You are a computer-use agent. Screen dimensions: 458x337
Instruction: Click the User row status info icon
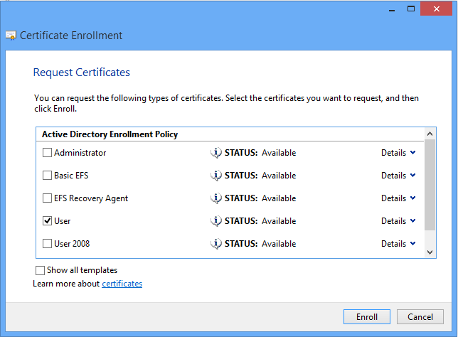point(216,221)
